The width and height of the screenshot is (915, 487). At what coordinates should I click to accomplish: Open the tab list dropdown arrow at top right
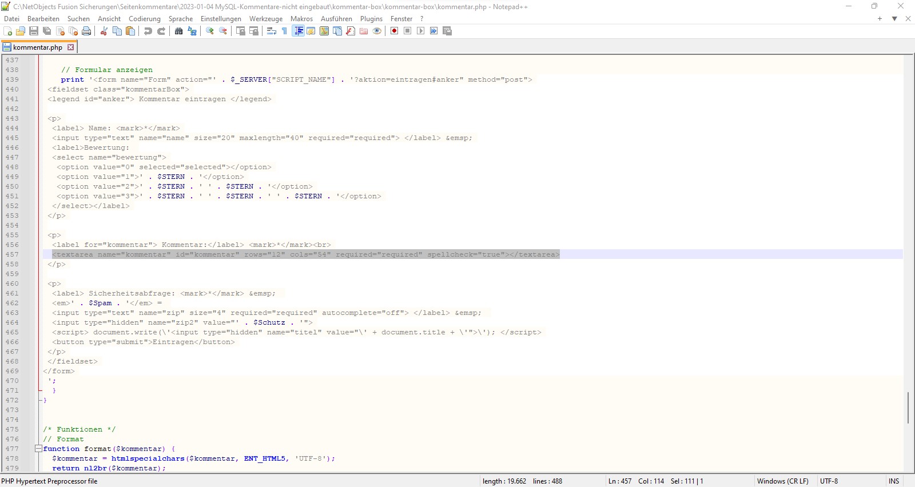click(894, 19)
